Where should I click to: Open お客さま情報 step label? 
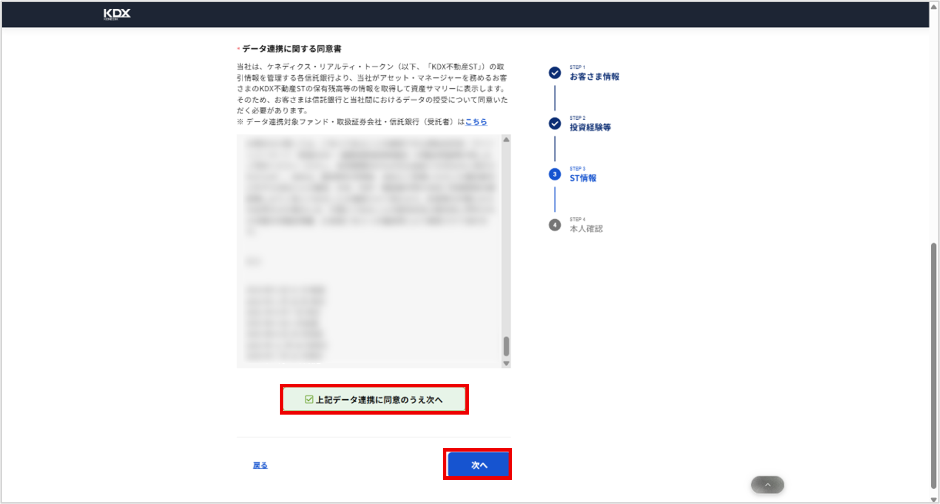tap(594, 77)
